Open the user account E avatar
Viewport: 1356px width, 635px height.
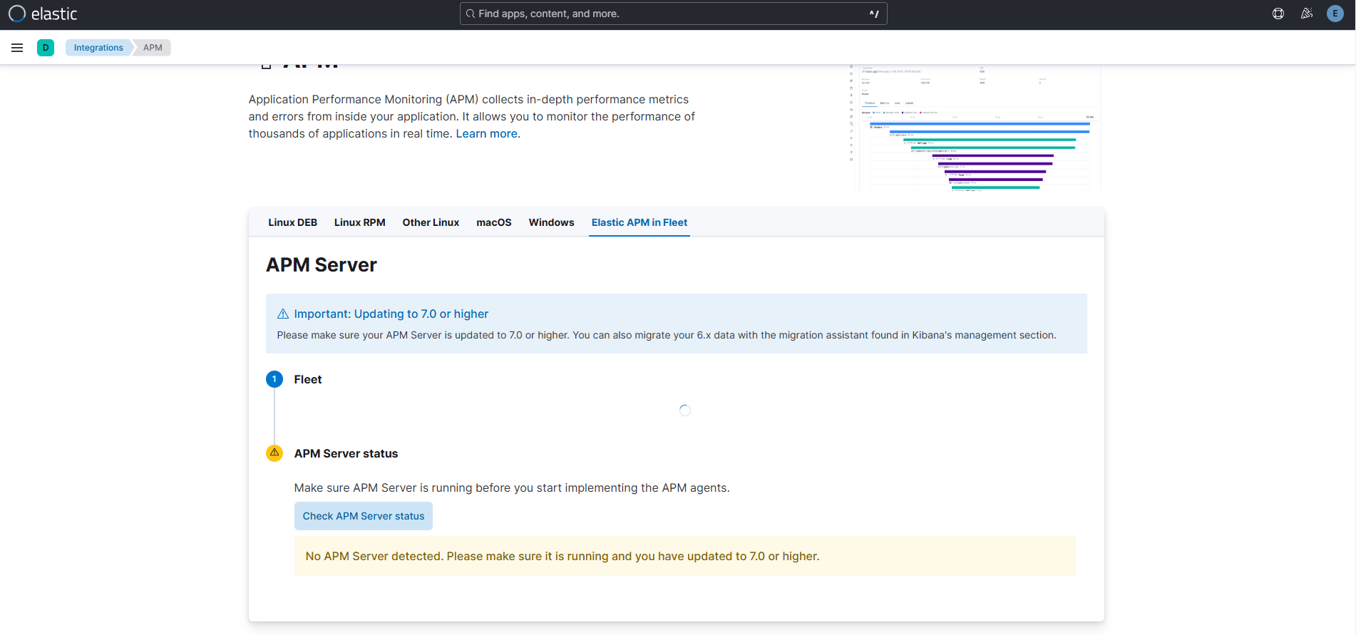tap(1335, 14)
